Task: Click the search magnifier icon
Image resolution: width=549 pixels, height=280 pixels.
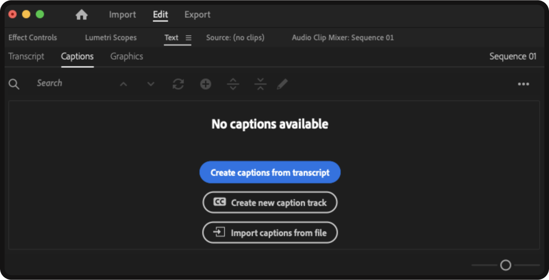Action: (x=14, y=84)
